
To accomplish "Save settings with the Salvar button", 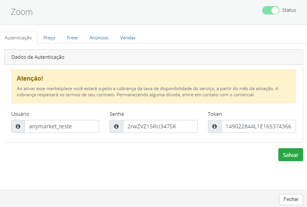I will pyautogui.click(x=291, y=155).
